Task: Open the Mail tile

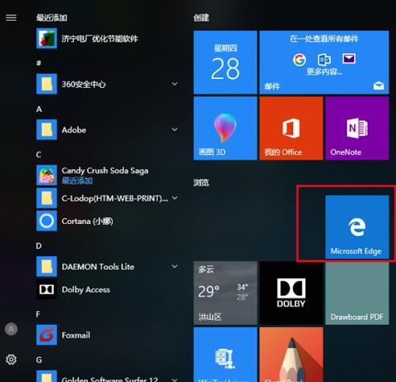Action: click(x=324, y=62)
